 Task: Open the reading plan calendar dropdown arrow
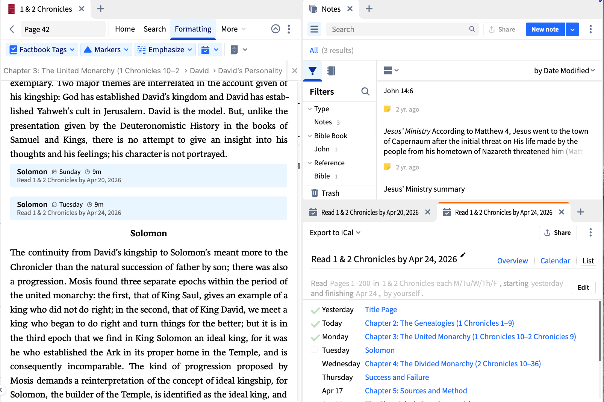216,50
